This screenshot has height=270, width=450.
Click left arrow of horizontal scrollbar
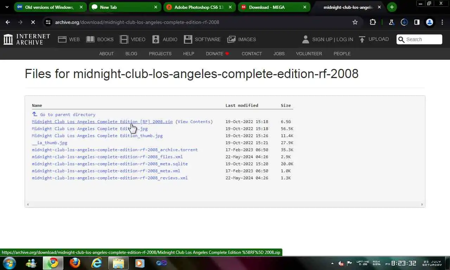click(x=28, y=204)
